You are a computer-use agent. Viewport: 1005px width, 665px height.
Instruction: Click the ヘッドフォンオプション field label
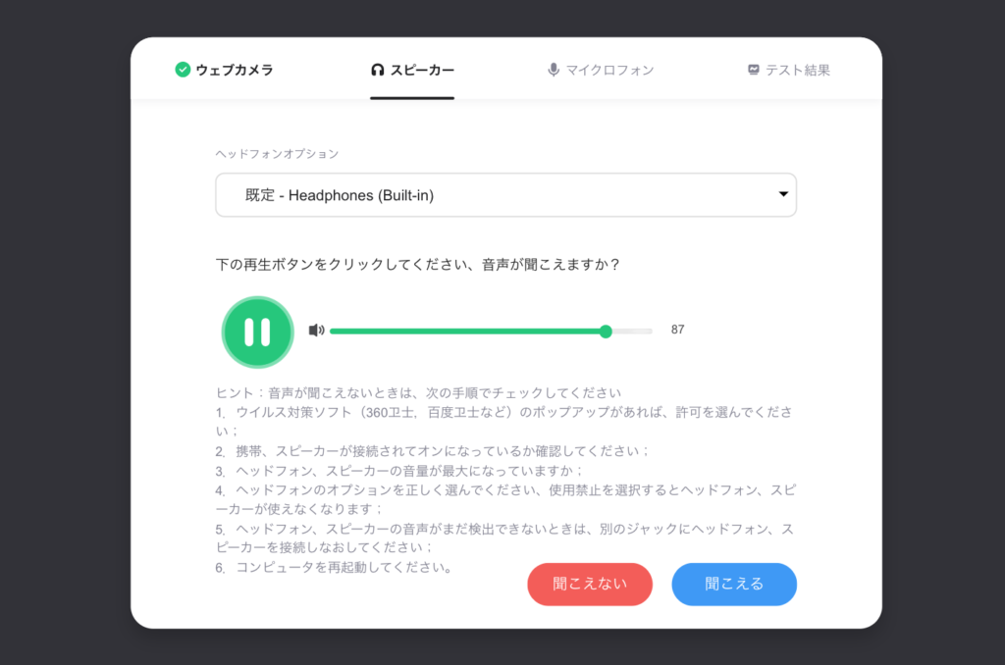pos(277,154)
